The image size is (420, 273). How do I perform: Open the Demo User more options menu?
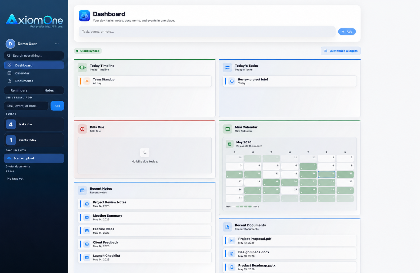57,44
